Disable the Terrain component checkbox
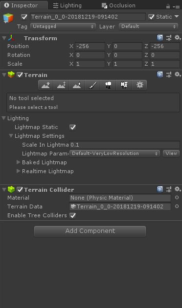Screen dimensions: 182x308 (x=20, y=75)
